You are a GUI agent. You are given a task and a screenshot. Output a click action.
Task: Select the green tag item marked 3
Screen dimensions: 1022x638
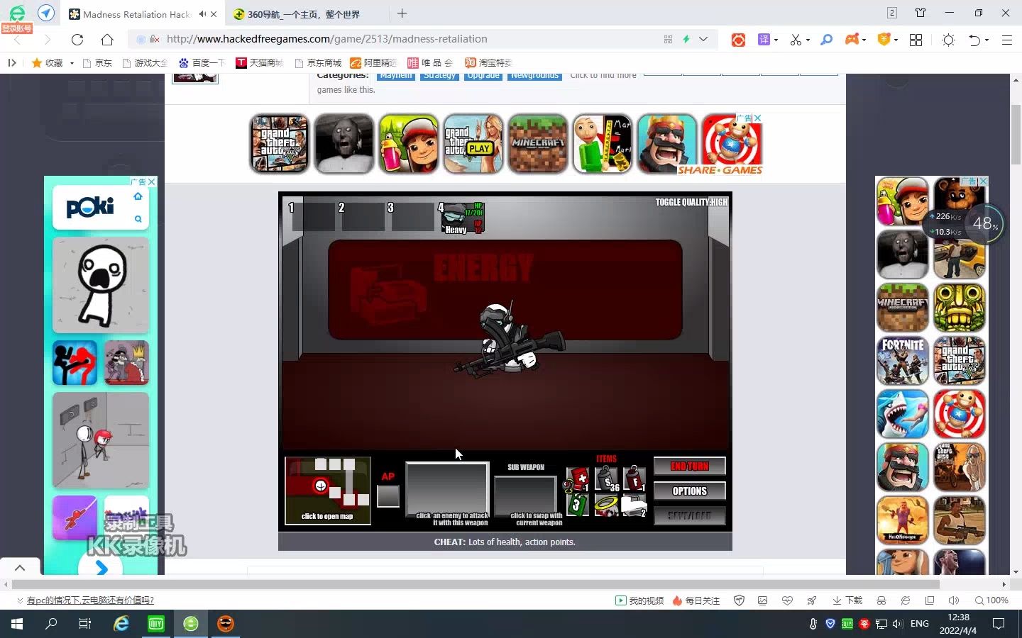pyautogui.click(x=578, y=505)
